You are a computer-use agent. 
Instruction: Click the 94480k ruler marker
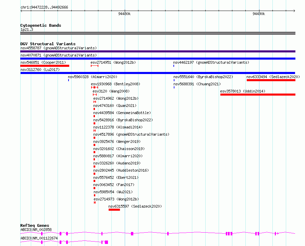[124, 14]
